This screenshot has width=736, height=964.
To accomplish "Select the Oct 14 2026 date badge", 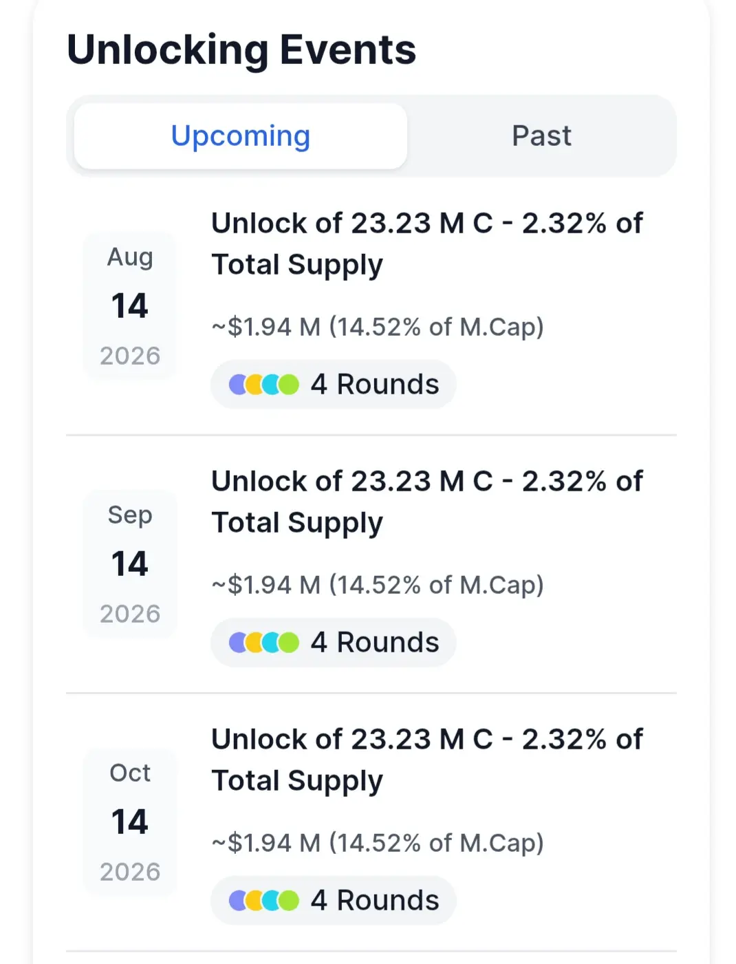I will [x=130, y=822].
